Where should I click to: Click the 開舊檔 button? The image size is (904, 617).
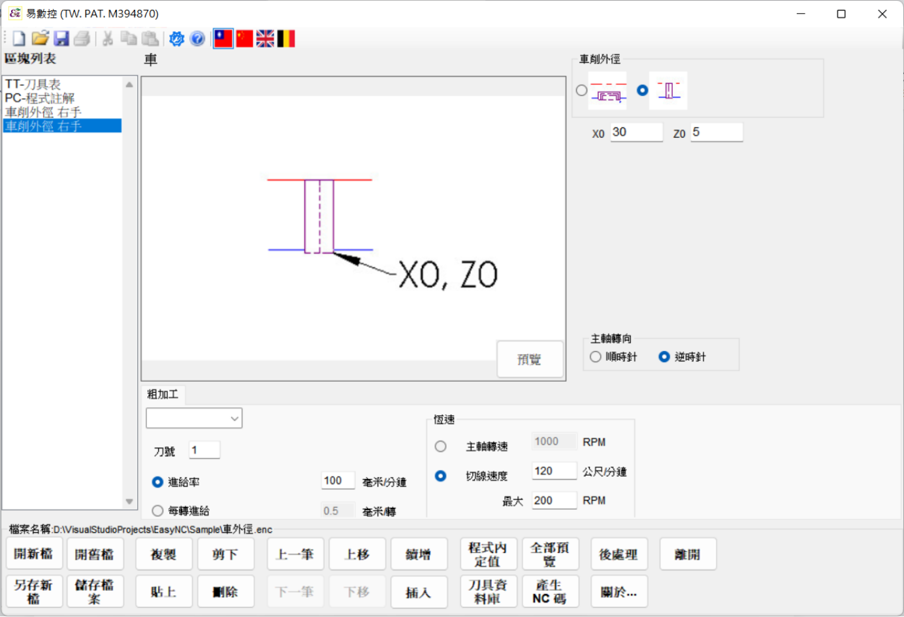(95, 554)
